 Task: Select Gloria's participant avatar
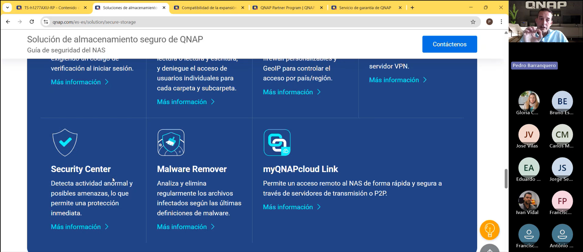pyautogui.click(x=529, y=101)
